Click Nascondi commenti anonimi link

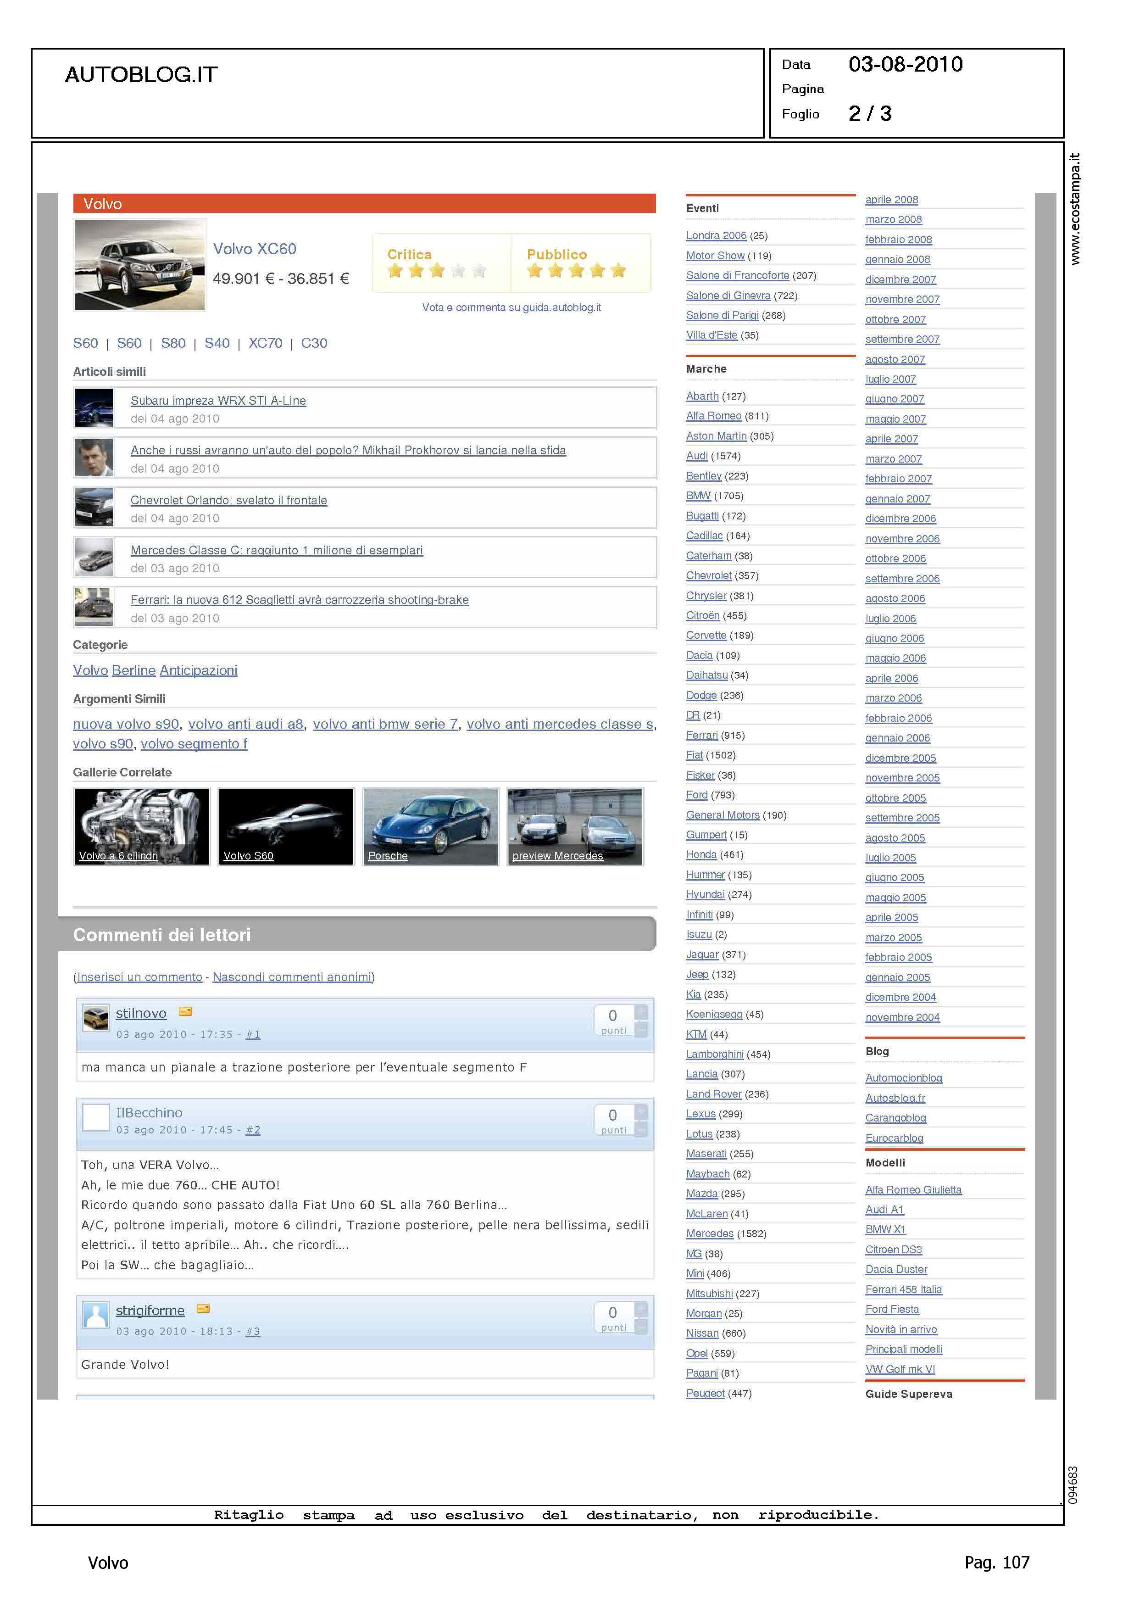292,976
